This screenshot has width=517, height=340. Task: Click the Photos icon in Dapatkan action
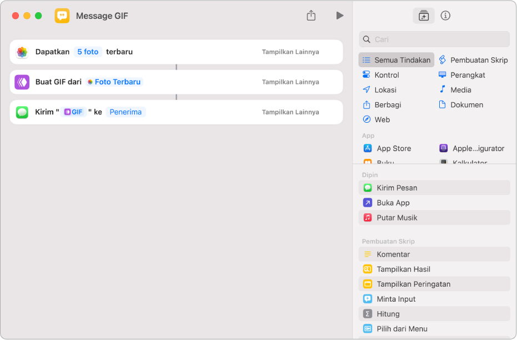click(x=22, y=52)
